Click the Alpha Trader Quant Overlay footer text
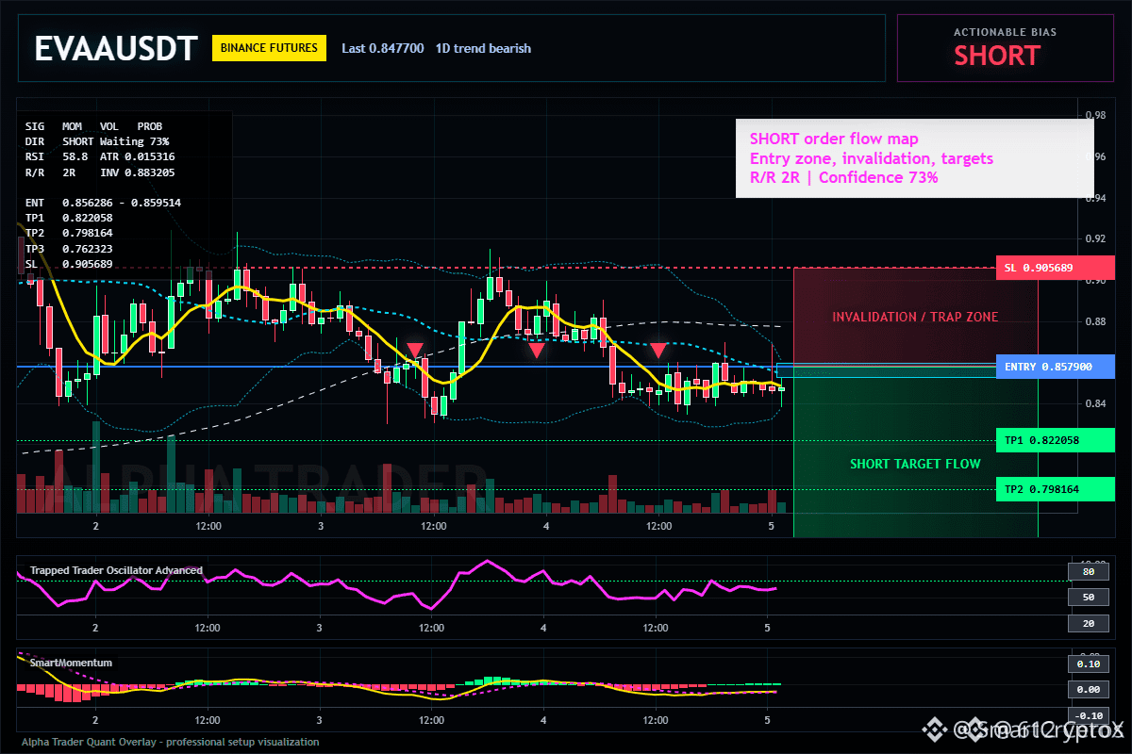 [x=171, y=742]
